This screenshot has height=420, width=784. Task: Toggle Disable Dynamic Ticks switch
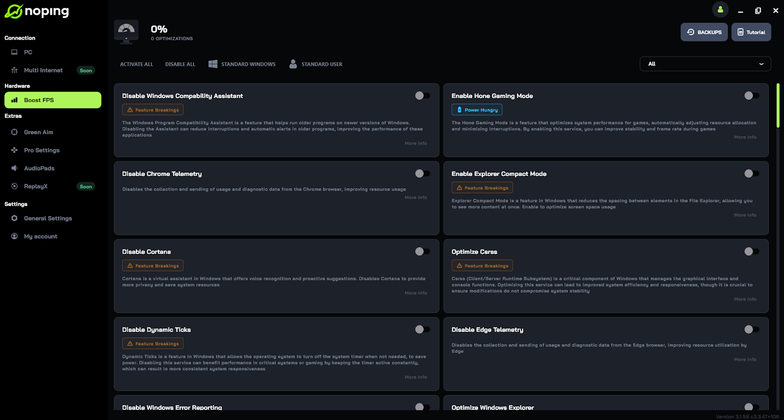[x=422, y=329]
